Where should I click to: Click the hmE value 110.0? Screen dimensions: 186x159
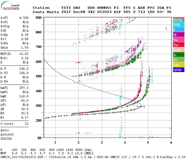click(24, 96)
